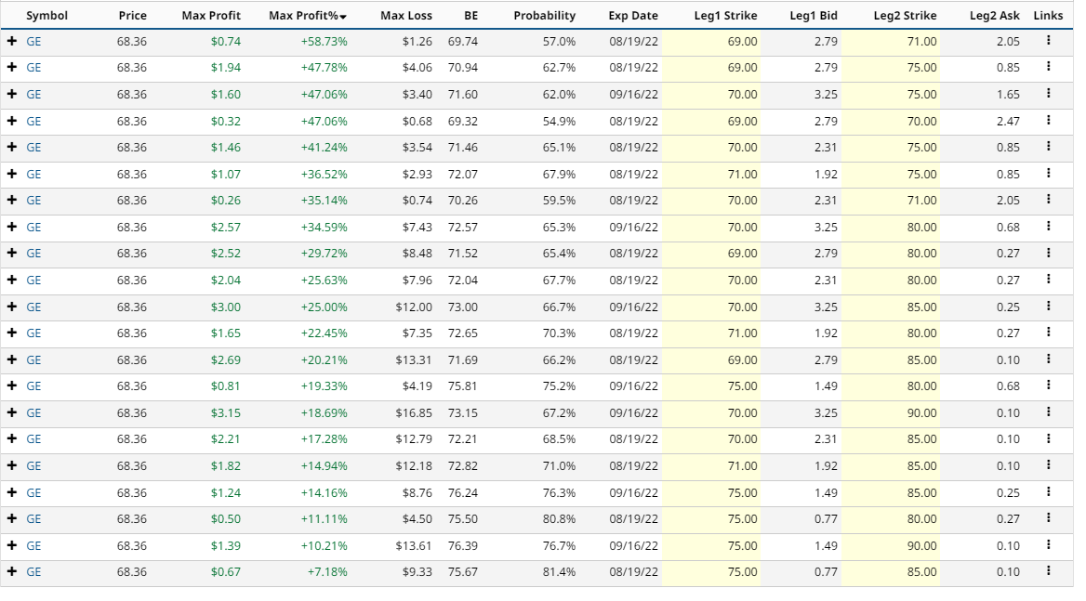Open GE symbol link in the +29.72% row
Image resolution: width=1086 pixels, height=601 pixels.
(x=33, y=254)
